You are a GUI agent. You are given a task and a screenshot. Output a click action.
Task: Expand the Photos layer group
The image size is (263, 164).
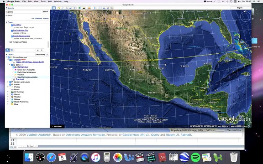tap(8, 87)
